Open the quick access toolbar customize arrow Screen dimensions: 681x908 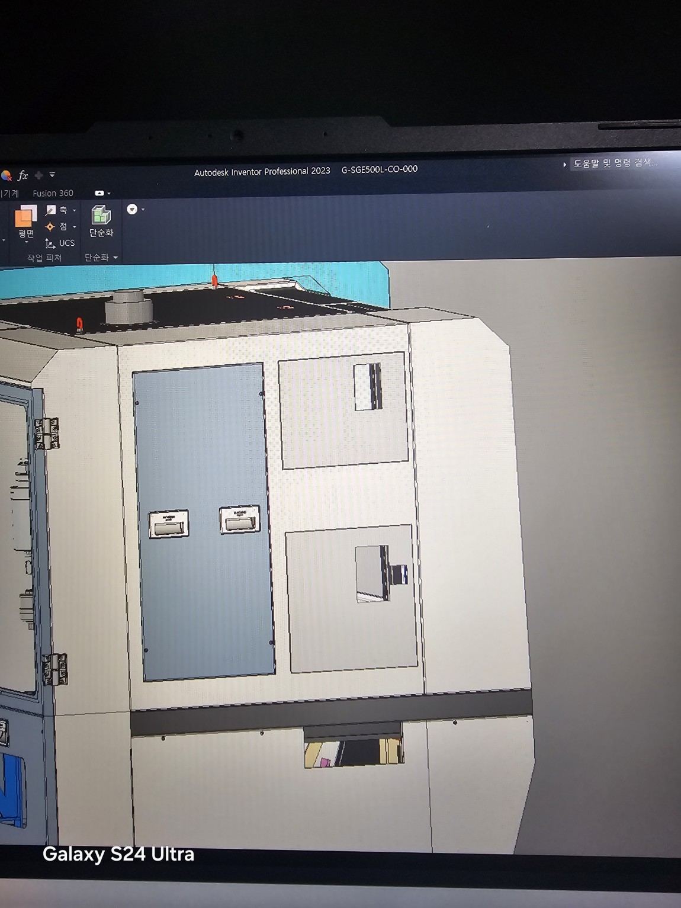coord(52,175)
